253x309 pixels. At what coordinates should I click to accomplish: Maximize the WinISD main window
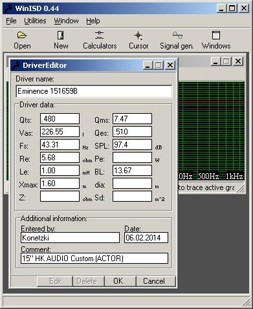(232, 8)
